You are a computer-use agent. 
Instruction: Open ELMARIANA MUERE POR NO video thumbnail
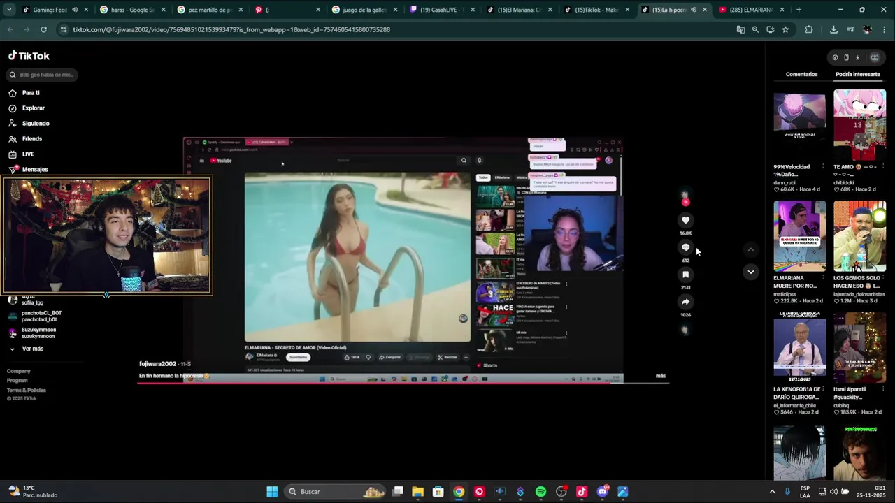tap(799, 236)
